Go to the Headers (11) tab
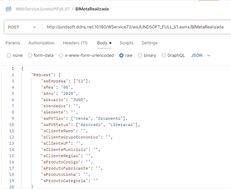 [x=75, y=43]
